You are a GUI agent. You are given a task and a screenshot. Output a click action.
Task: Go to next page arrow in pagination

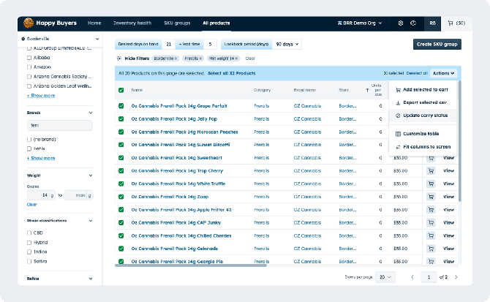pyautogui.click(x=456, y=277)
